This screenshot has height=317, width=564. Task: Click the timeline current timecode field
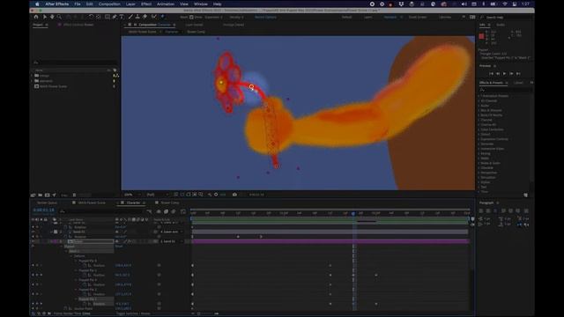pos(43,210)
